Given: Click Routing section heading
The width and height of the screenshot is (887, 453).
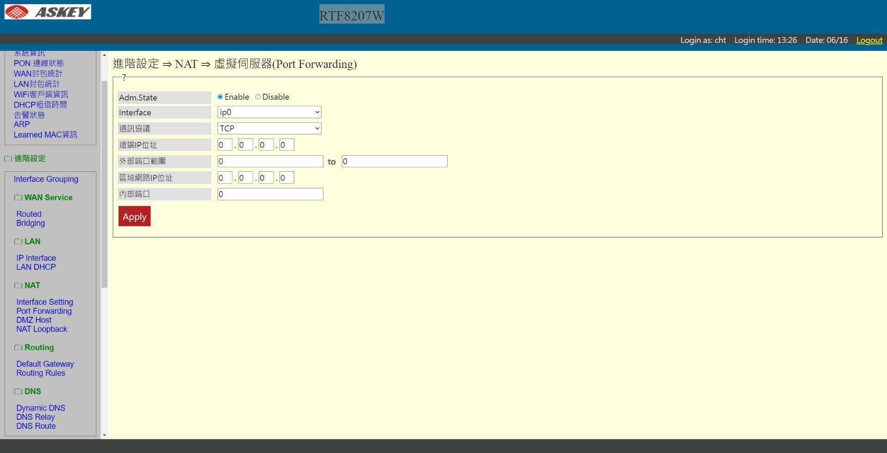Looking at the screenshot, I should click(39, 347).
